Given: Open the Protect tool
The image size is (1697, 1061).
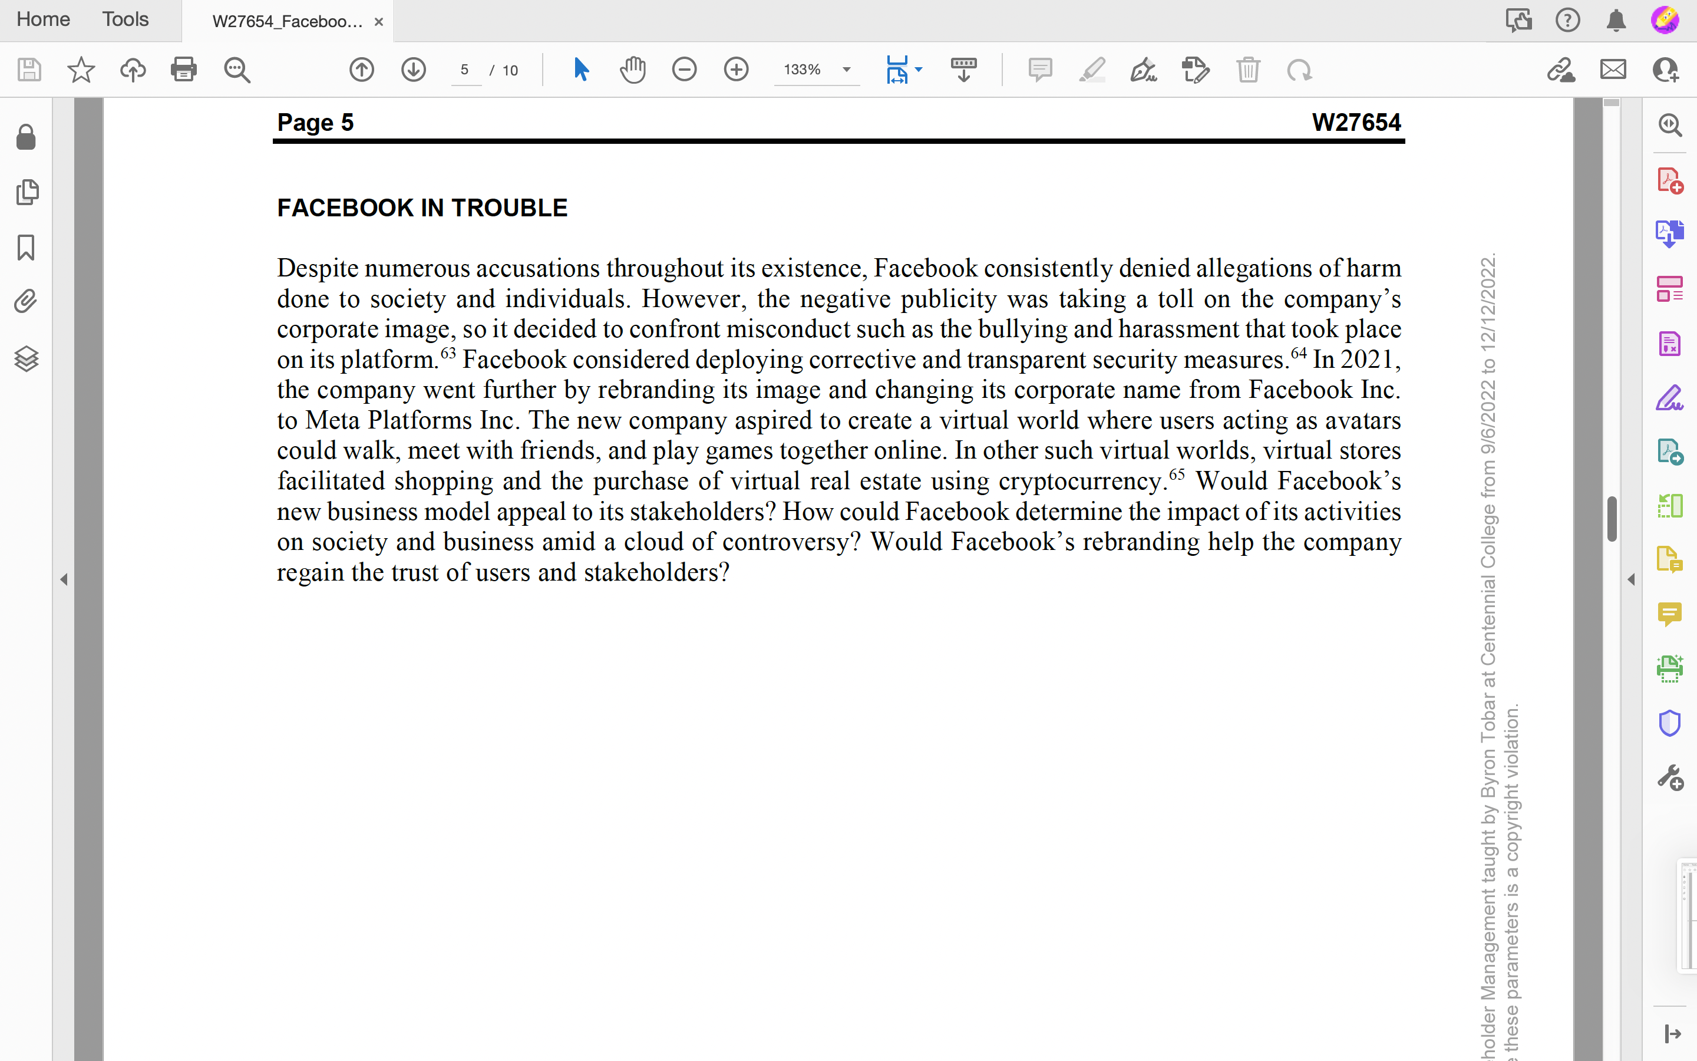Looking at the screenshot, I should (x=1670, y=722).
